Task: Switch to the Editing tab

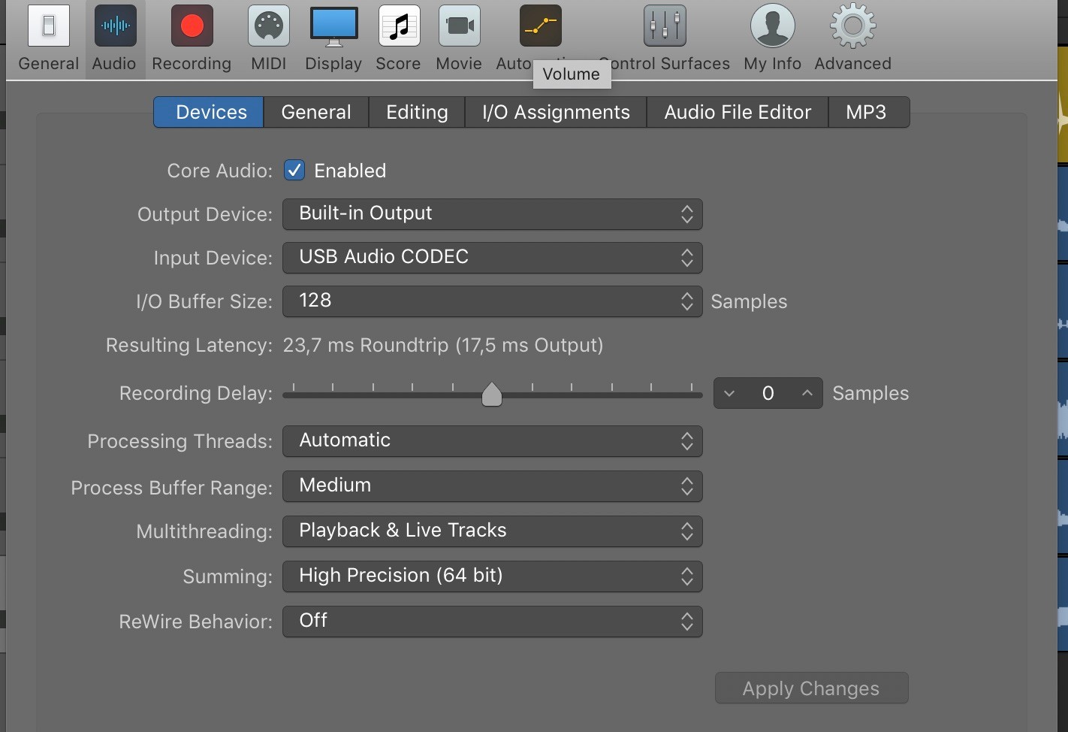Action: pos(416,111)
